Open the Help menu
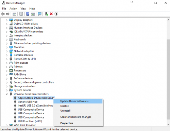Screen dimensions: 170x131 pos(32,9)
